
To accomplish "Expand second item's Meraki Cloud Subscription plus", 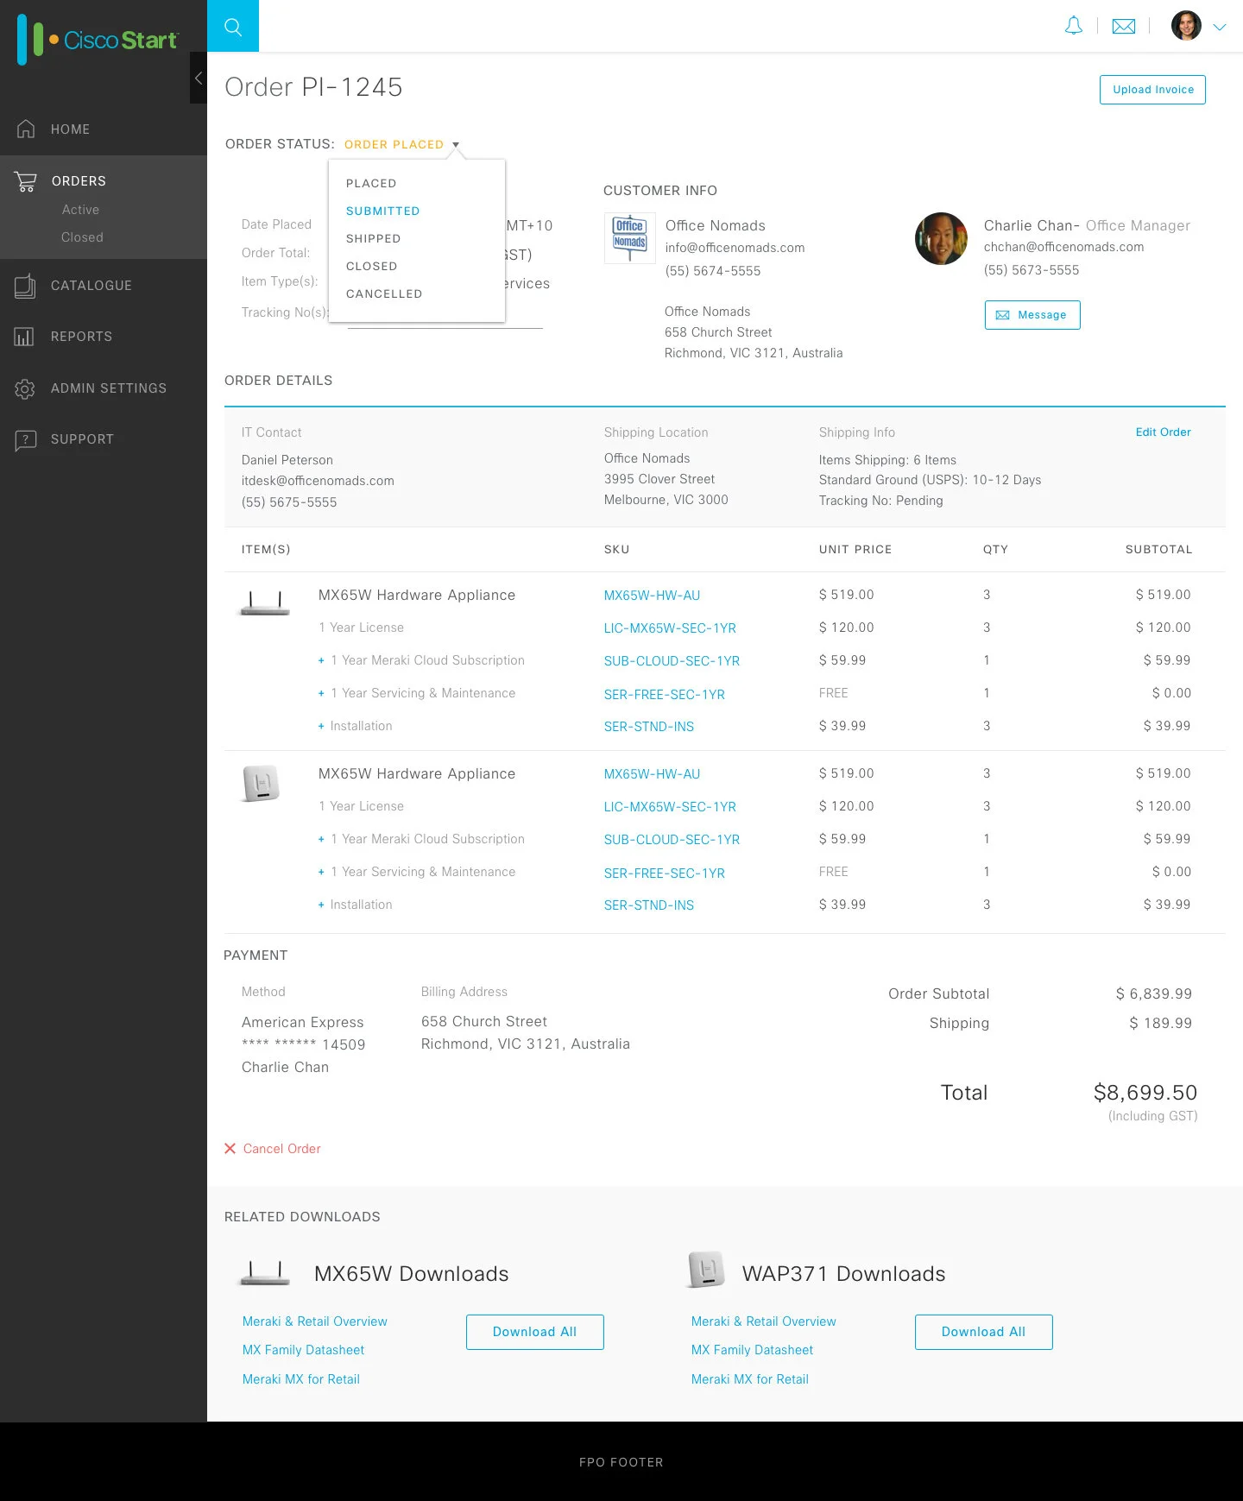I will click(x=321, y=840).
